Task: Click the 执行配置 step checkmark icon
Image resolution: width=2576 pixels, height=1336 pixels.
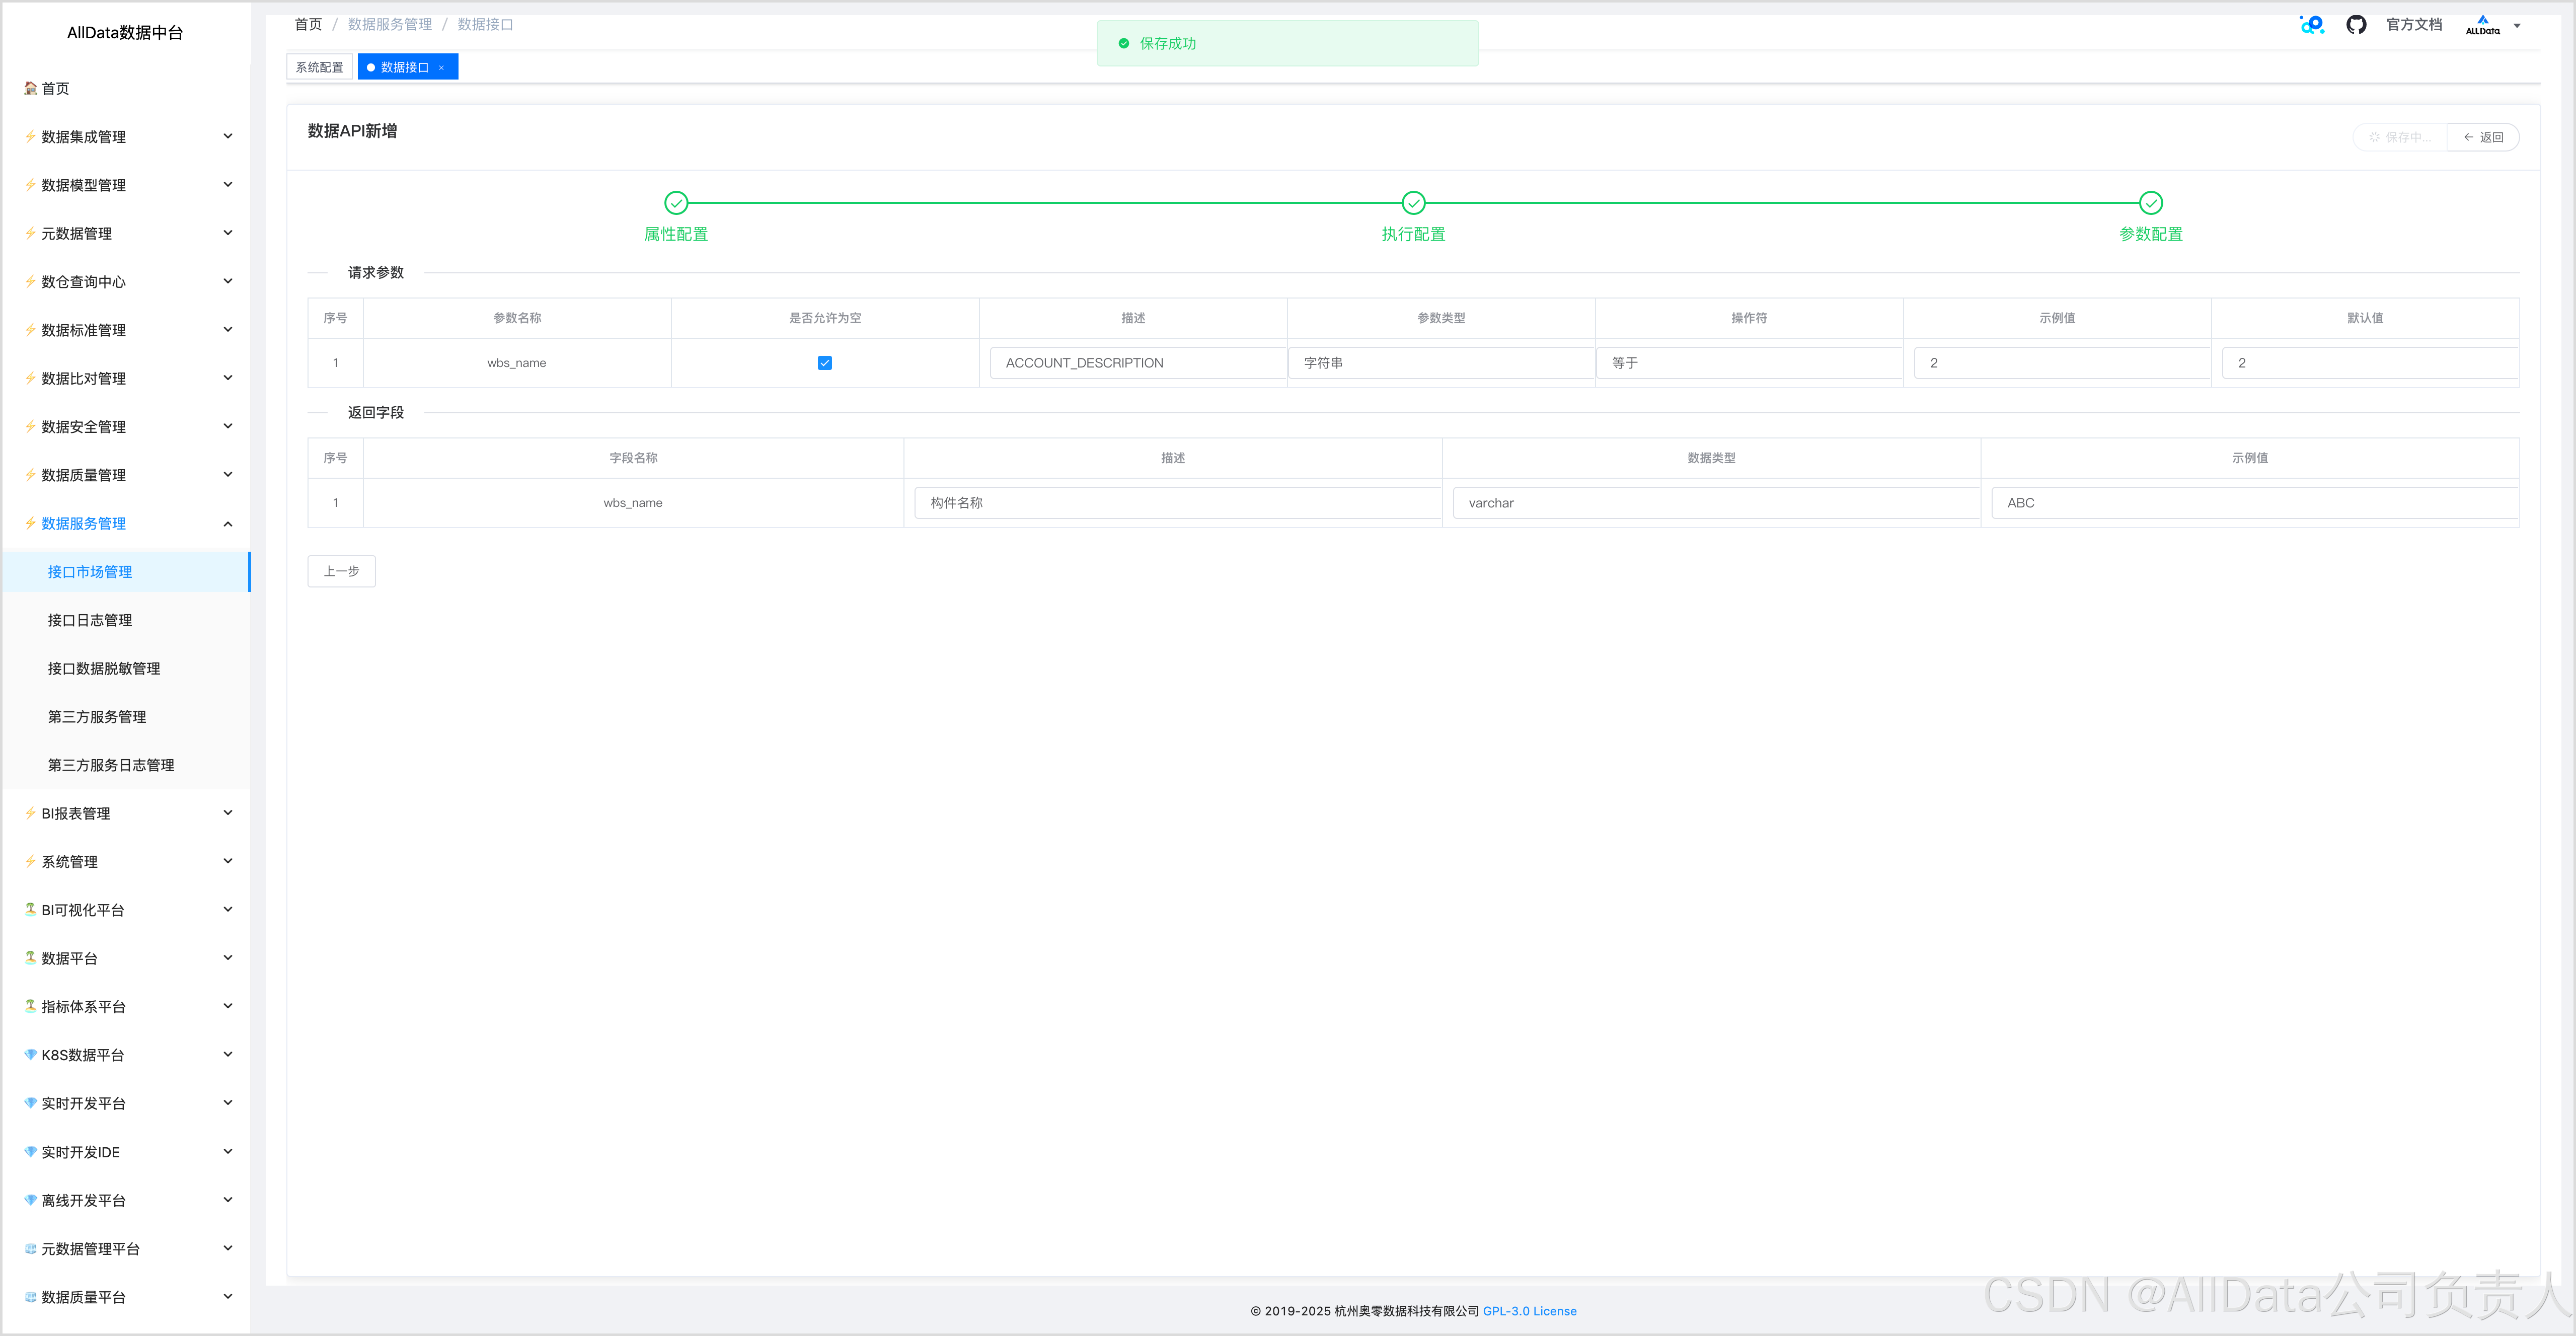Action: (1413, 203)
